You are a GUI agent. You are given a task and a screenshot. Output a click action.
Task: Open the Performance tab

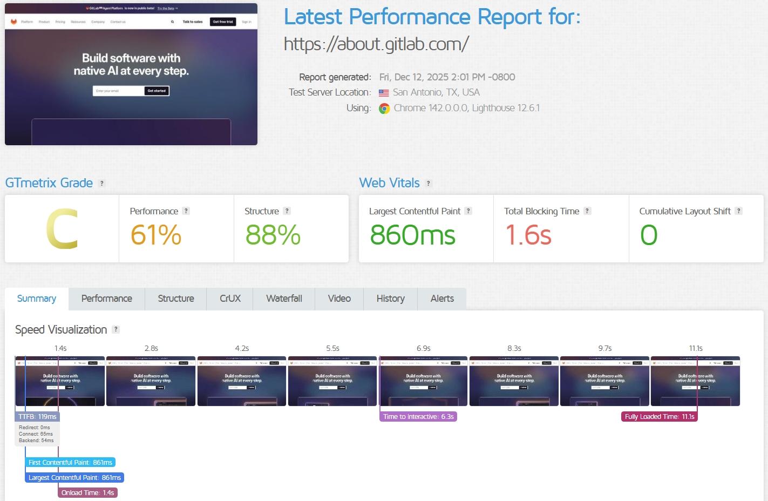click(107, 299)
